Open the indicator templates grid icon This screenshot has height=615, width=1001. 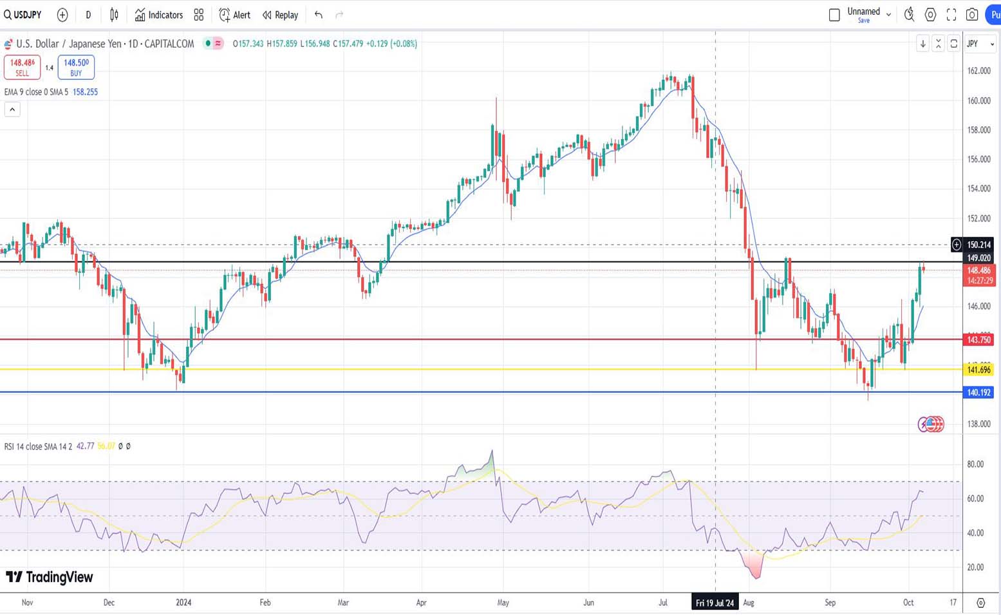[x=199, y=15]
